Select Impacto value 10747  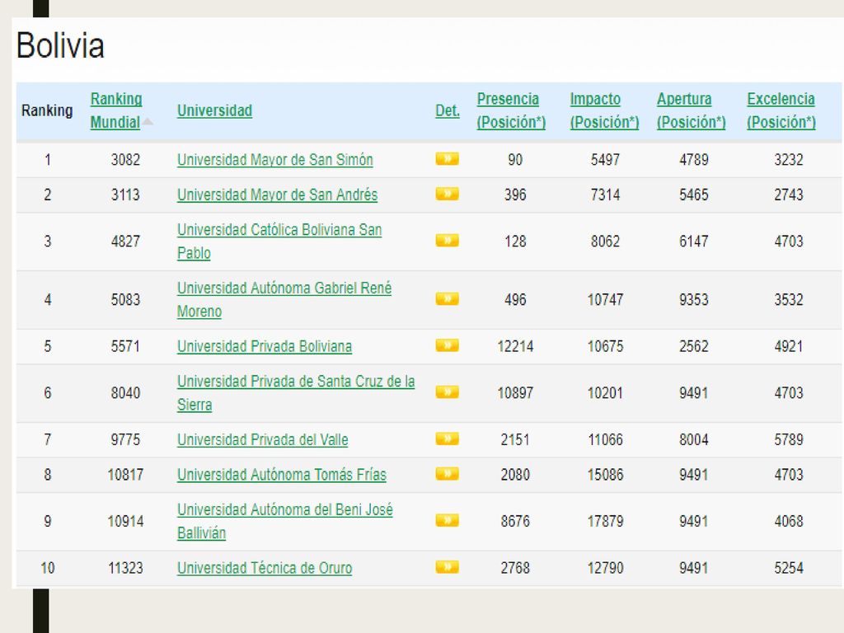(605, 300)
